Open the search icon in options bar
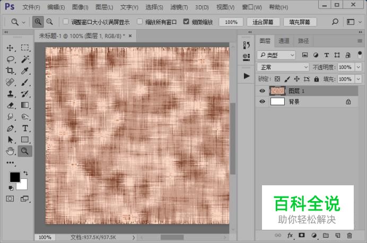367x243 pixels. point(335,22)
